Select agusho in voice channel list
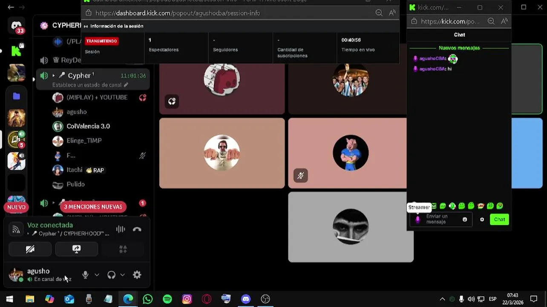547x307 pixels. 77,112
